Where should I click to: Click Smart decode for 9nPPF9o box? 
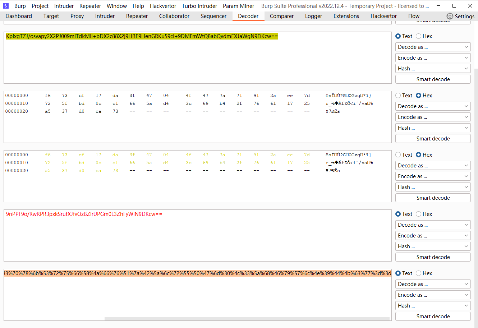(433, 257)
